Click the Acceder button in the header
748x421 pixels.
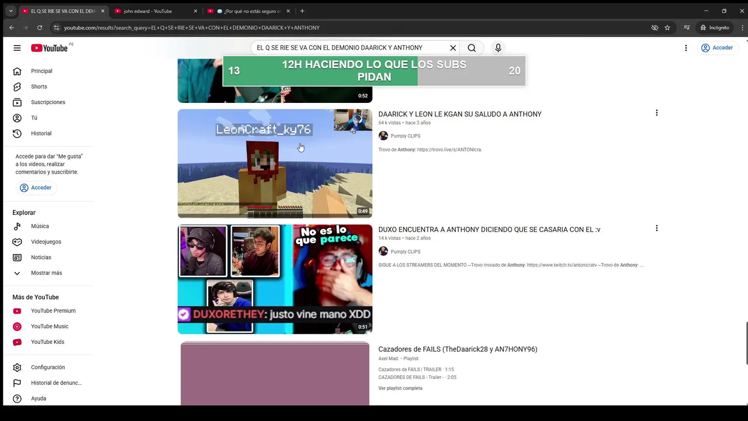point(717,48)
